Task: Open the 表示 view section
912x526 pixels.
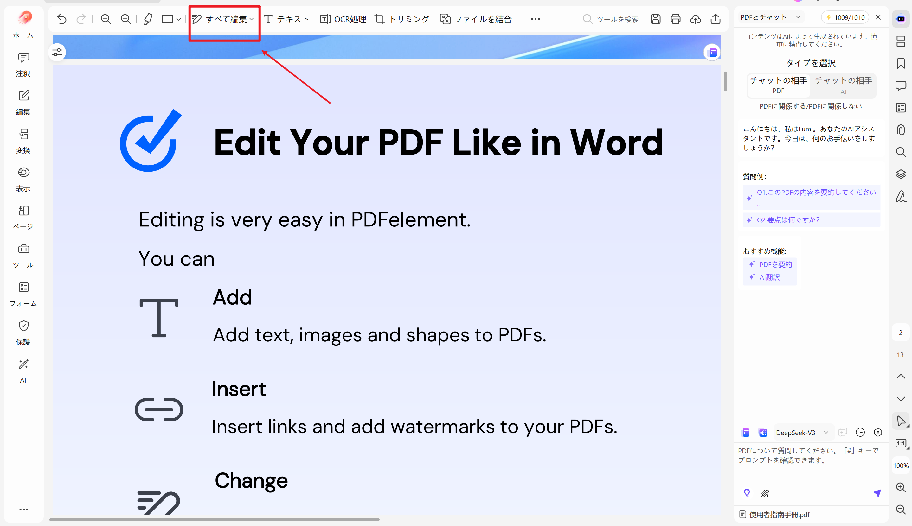Action: click(23, 180)
